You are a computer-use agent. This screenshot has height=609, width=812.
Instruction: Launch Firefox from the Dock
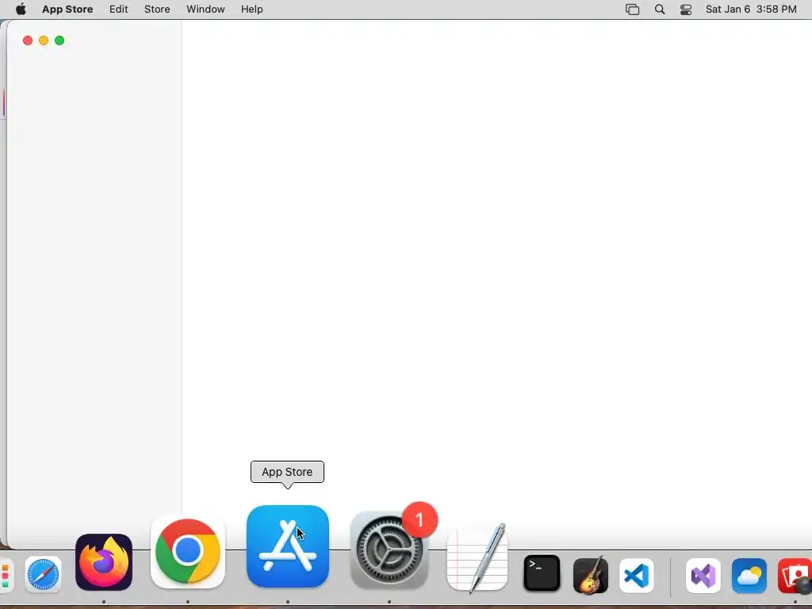[x=104, y=562]
